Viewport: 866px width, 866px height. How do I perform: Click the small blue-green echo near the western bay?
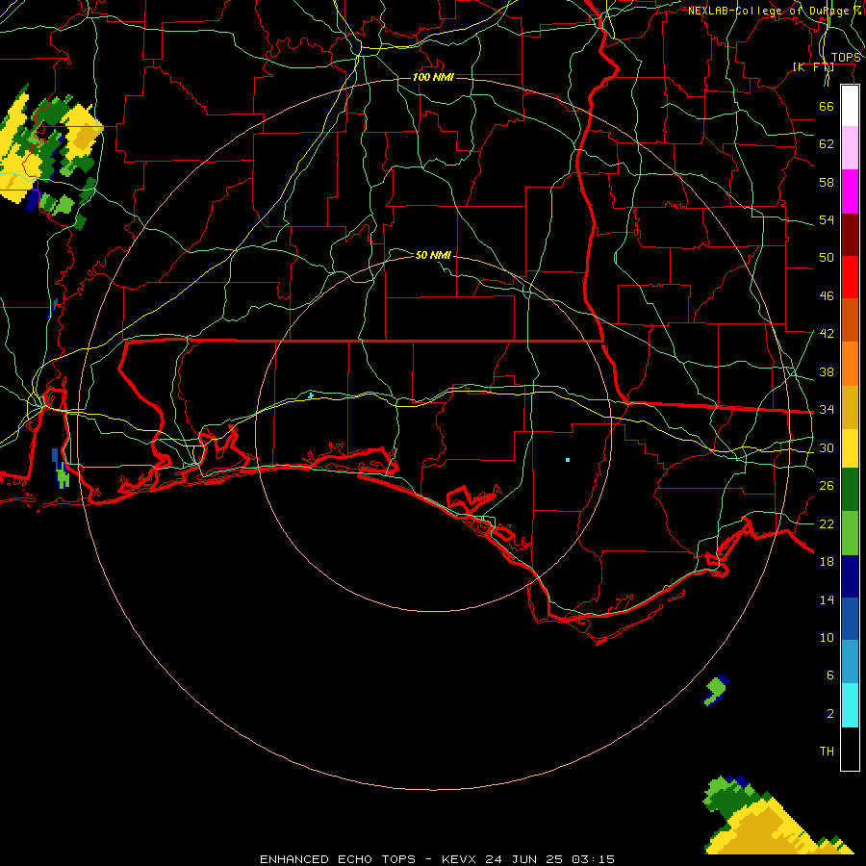(x=61, y=470)
